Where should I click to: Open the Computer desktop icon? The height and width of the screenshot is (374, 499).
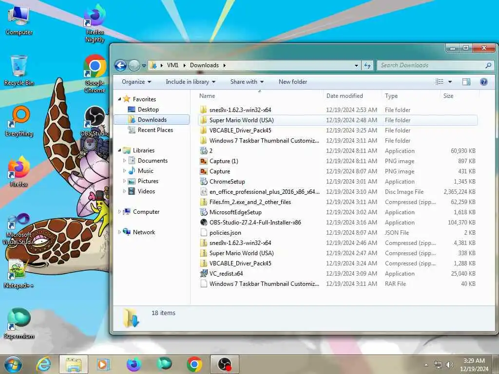(x=19, y=20)
